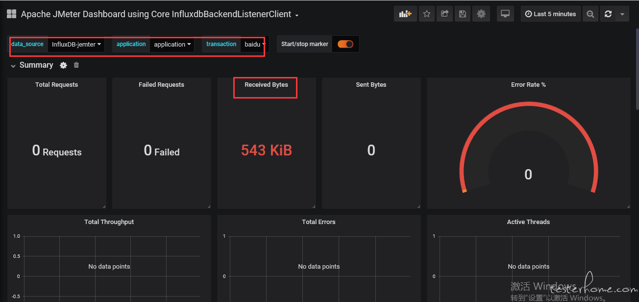
Task: Click the Sent Bytes 0 value
Action: click(371, 151)
